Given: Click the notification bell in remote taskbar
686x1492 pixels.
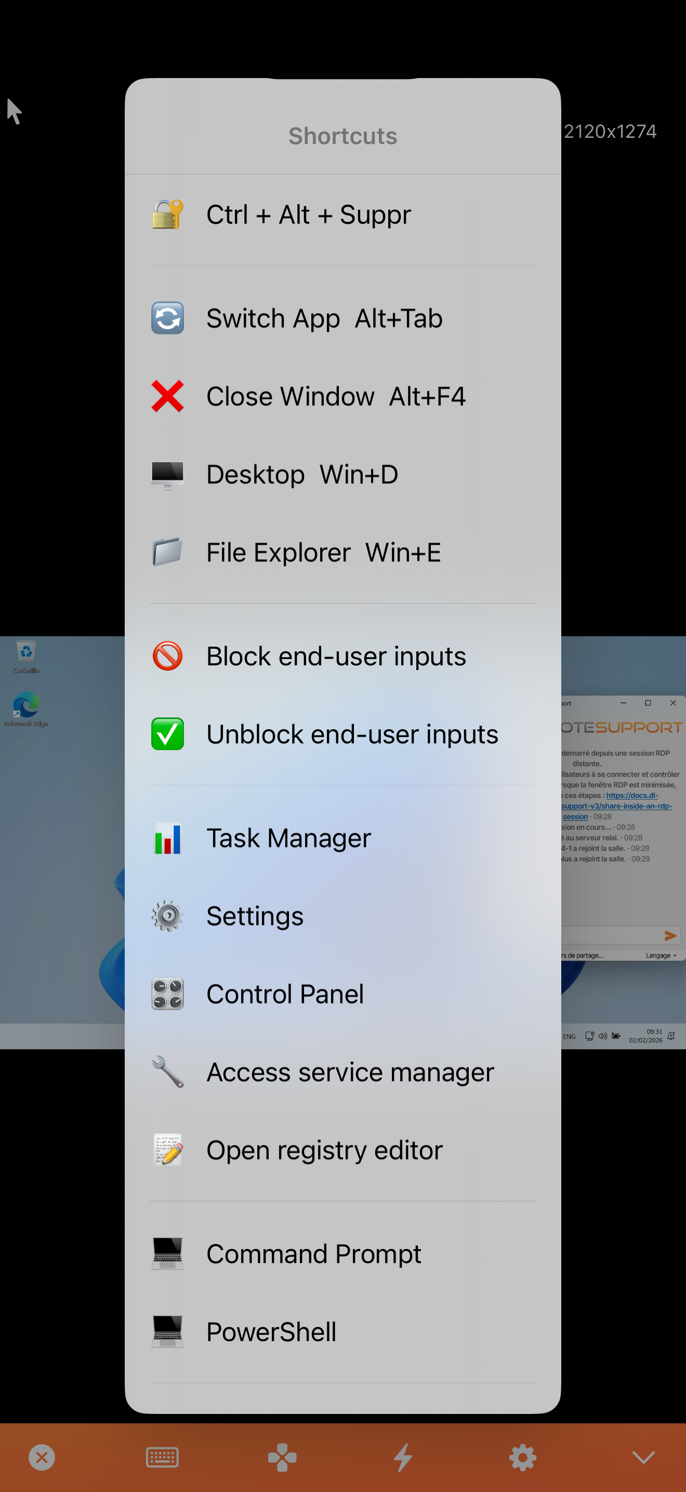Looking at the screenshot, I should [671, 1036].
